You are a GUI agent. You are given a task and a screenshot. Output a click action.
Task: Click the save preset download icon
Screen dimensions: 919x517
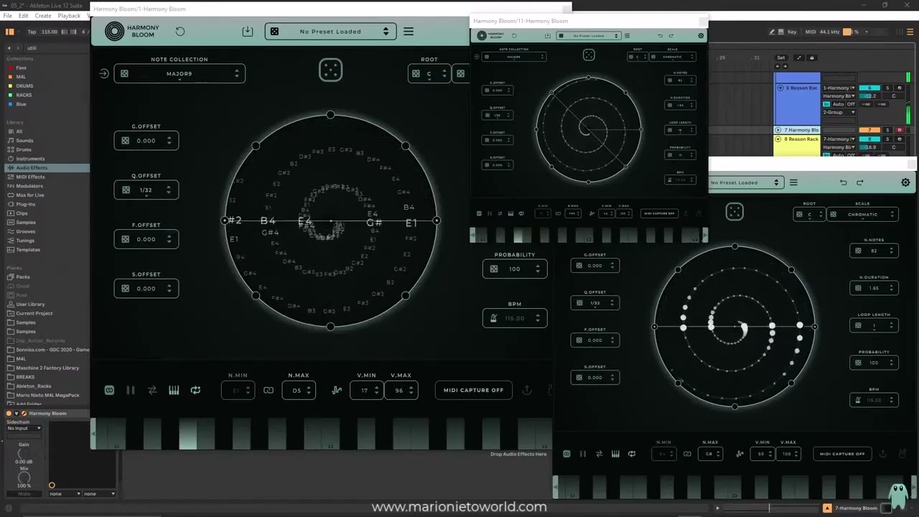[248, 32]
